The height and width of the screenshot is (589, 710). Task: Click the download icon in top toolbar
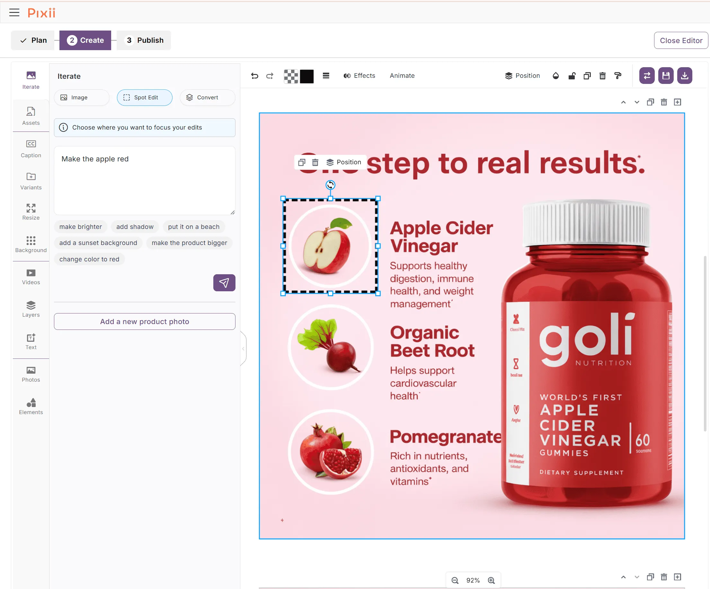tap(685, 76)
